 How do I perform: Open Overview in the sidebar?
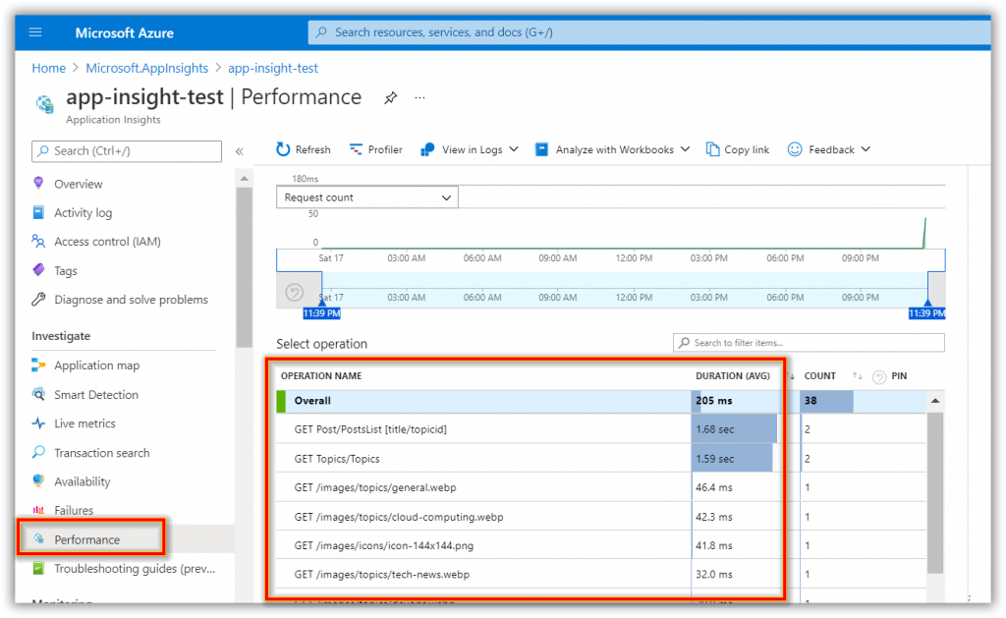pos(79,184)
